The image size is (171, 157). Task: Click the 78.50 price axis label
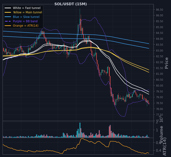(159, 103)
